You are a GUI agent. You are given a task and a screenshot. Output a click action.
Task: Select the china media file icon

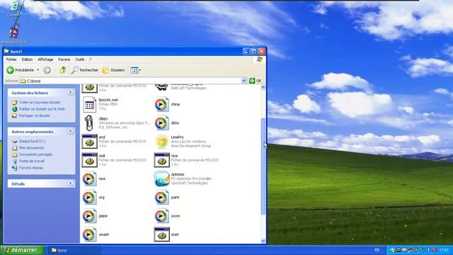161,104
